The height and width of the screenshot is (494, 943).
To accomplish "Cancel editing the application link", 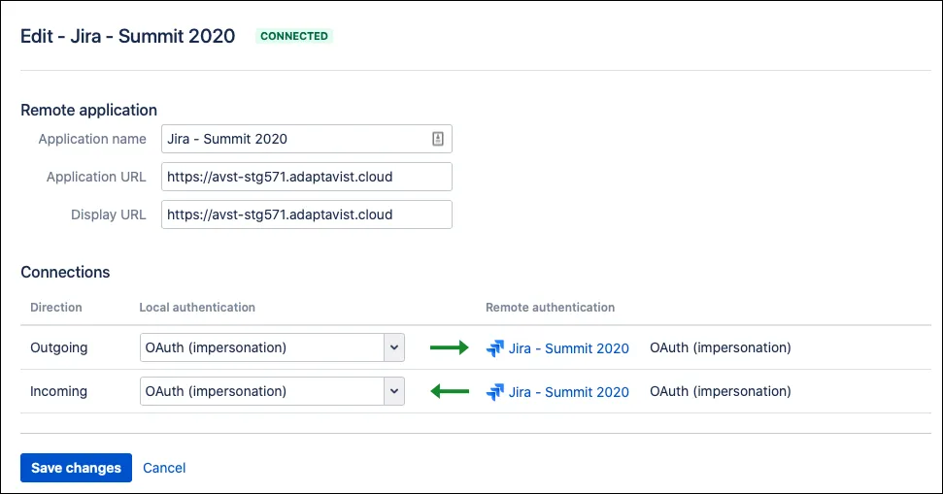I will tap(164, 468).
